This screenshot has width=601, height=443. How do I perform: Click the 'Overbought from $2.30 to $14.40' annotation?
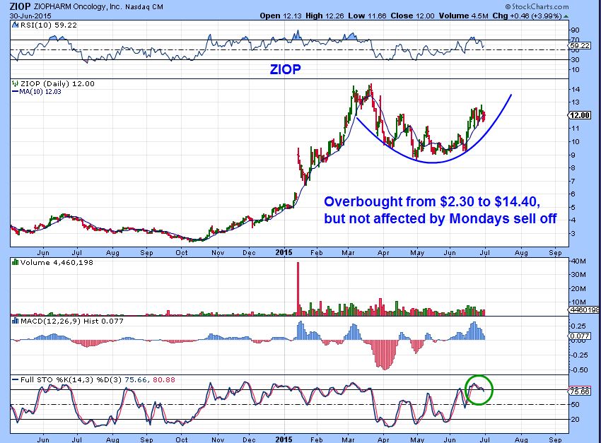coord(432,201)
